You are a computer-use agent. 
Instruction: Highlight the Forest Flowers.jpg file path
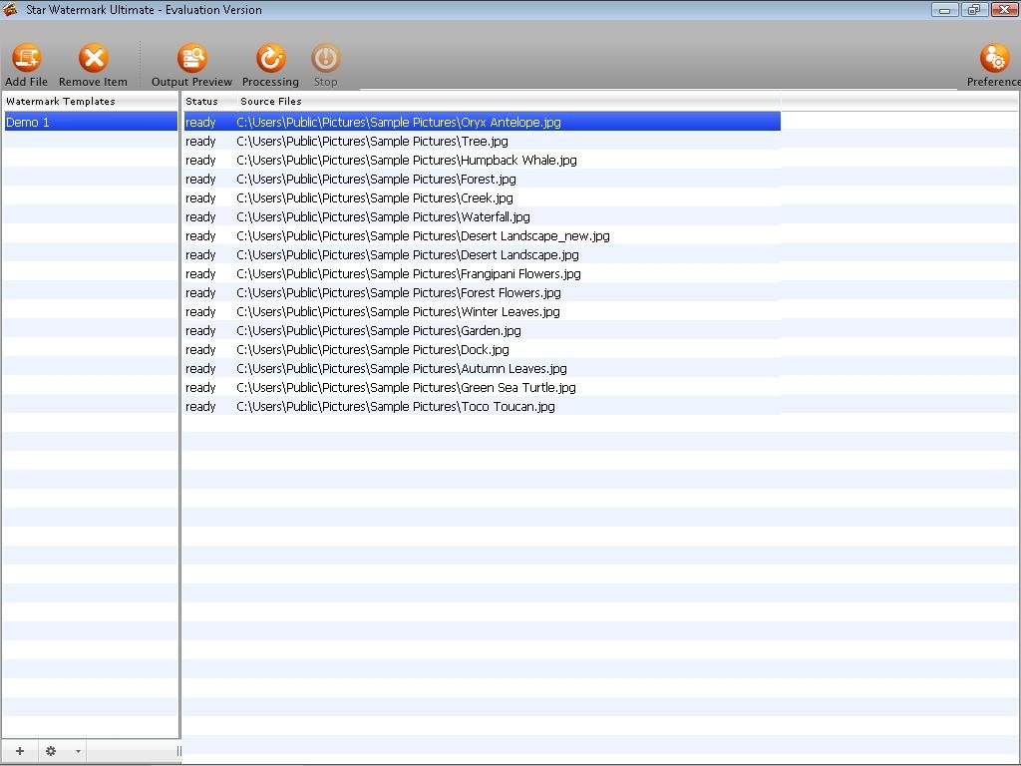tap(399, 292)
